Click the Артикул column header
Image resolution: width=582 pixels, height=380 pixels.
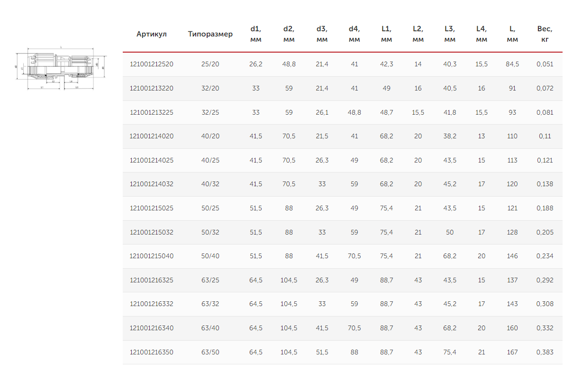tap(152, 34)
